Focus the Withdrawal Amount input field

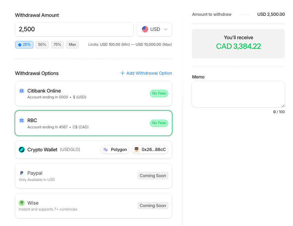point(74,29)
